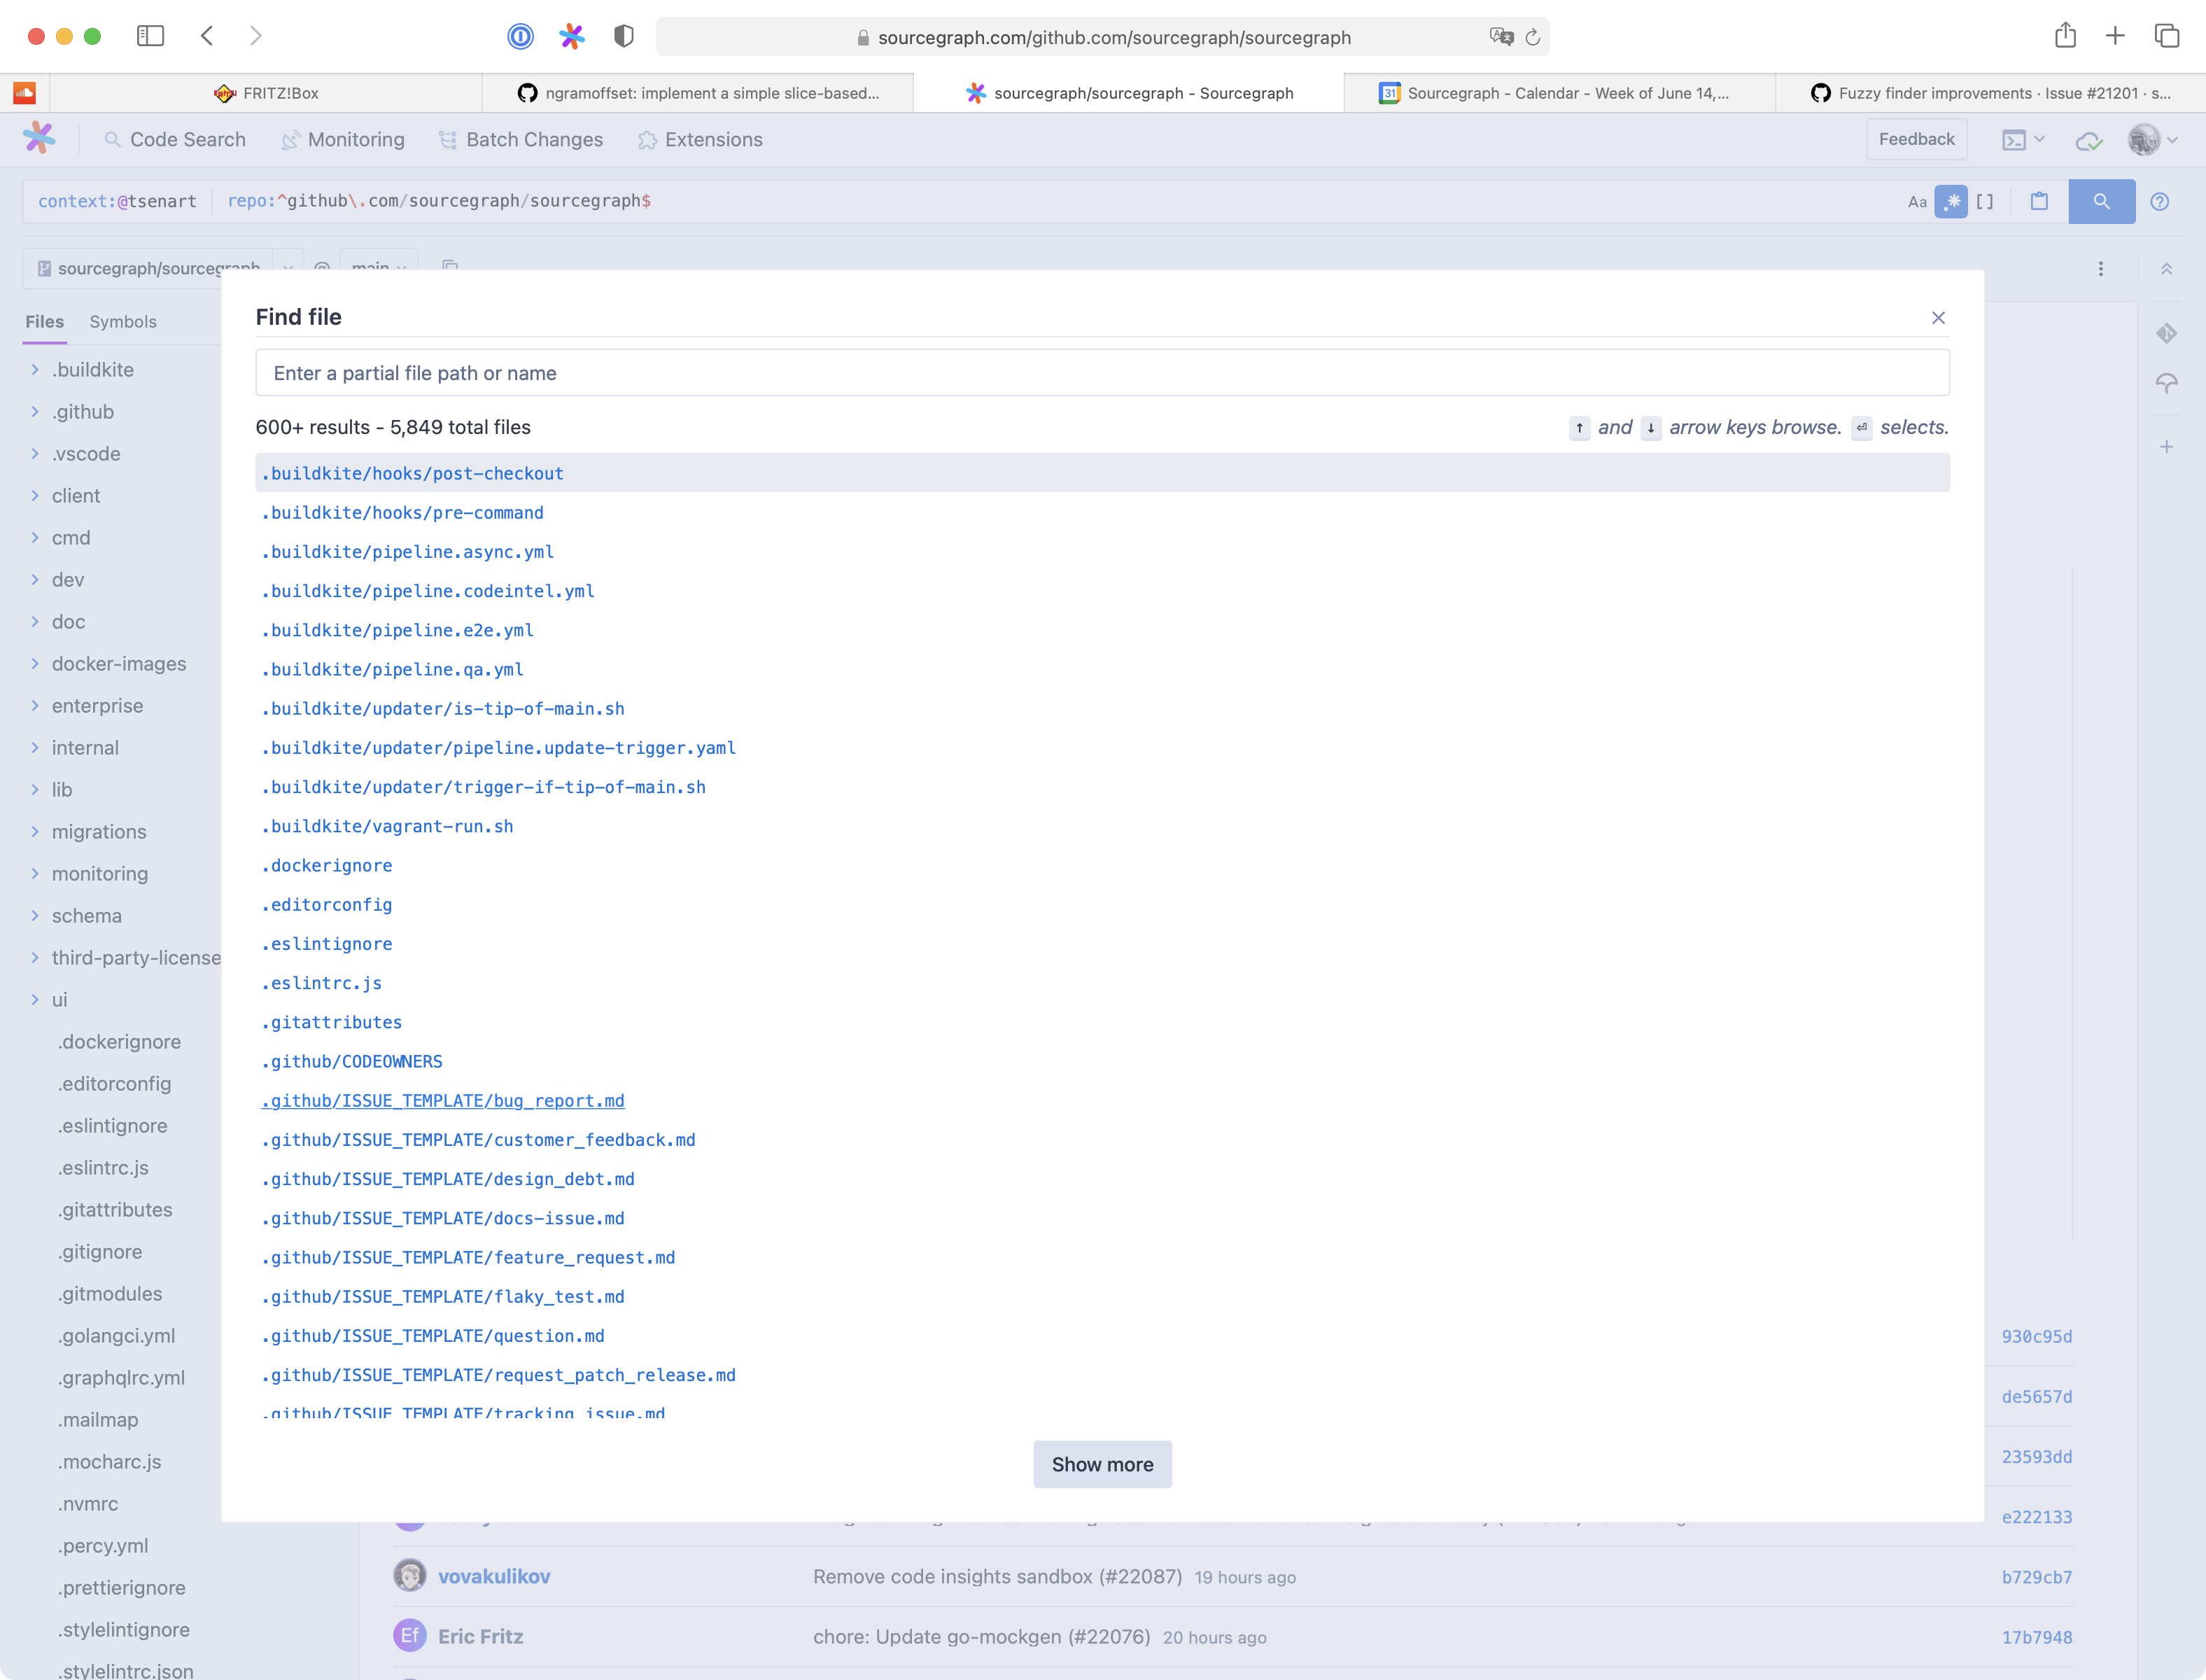
Task: Reload the page with refresh icon
Action: click(x=1532, y=38)
